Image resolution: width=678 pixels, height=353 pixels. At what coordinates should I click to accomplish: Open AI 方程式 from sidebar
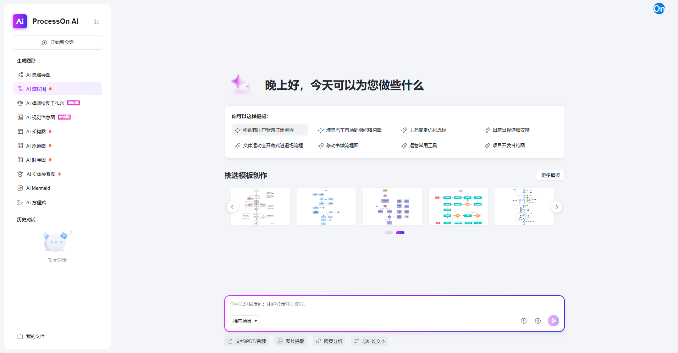(57, 202)
